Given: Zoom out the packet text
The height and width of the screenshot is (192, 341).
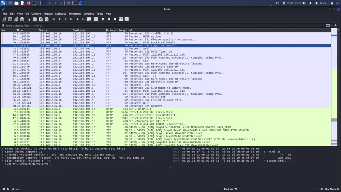Looking at the screenshot, I should point(109,19).
